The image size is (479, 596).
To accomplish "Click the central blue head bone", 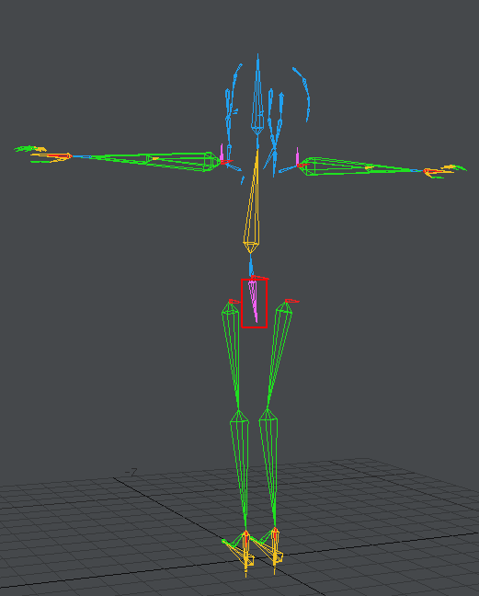I will (x=257, y=98).
